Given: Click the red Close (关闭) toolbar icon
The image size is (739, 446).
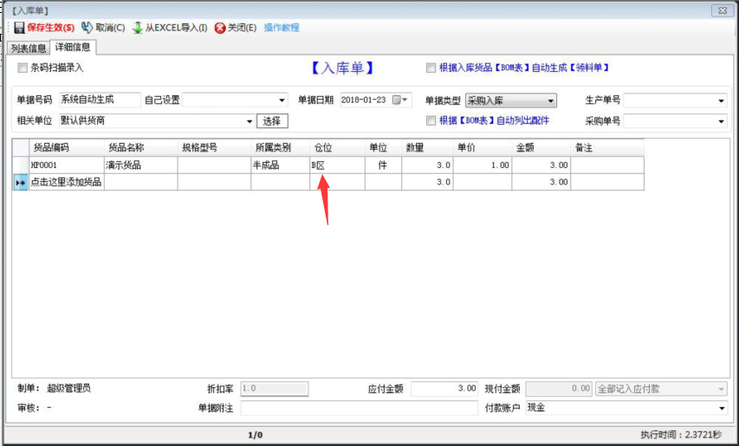Looking at the screenshot, I should tap(220, 28).
